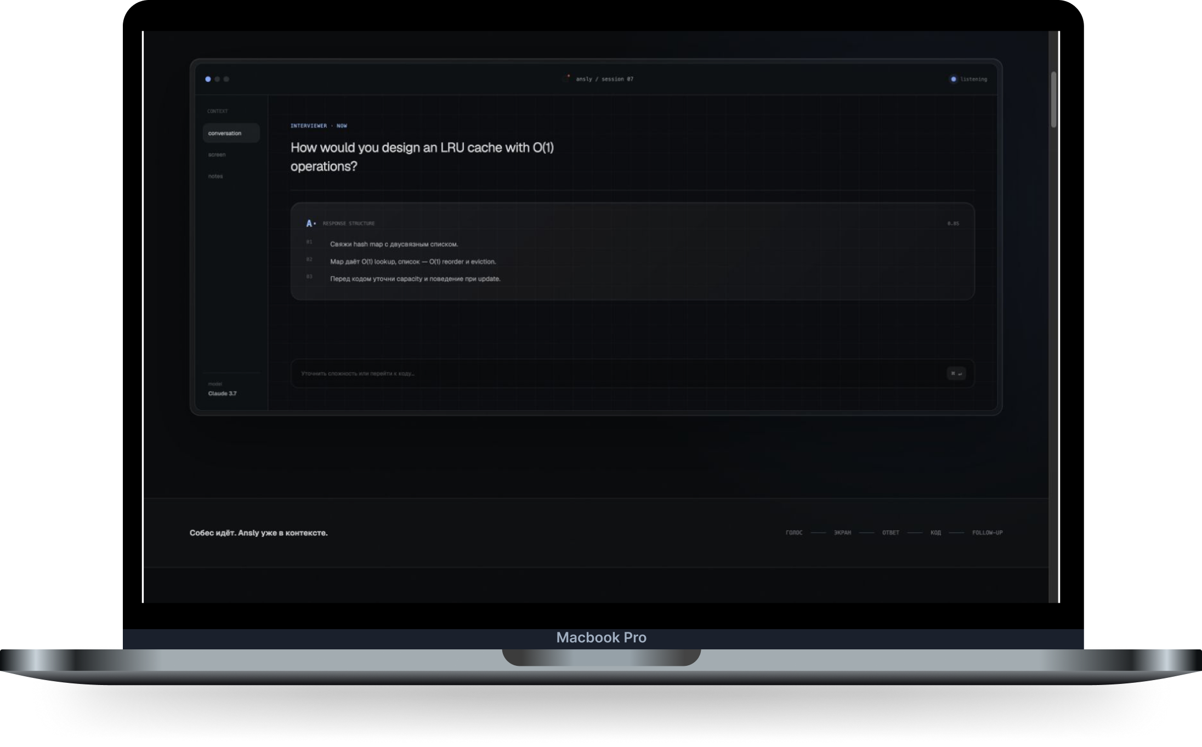Viewport: 1202px width, 747px height.
Task: Click the "RESPONSE STRUCTURE" heading
Action: (349, 223)
